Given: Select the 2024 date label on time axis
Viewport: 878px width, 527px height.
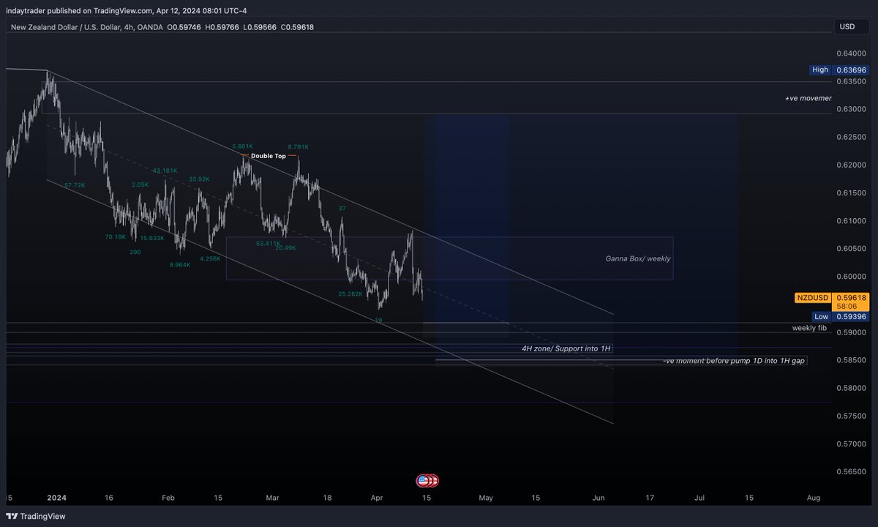Looking at the screenshot, I should [56, 497].
